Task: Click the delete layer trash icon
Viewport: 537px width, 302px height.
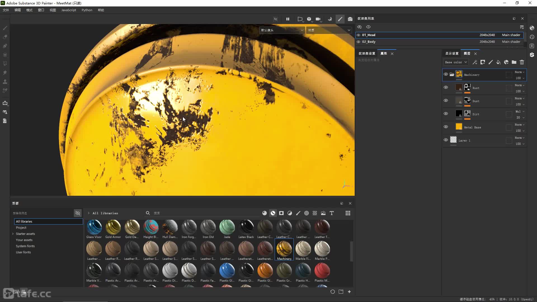Action: pyautogui.click(x=522, y=62)
